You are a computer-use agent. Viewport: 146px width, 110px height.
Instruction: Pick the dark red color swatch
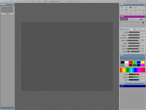[131, 65]
